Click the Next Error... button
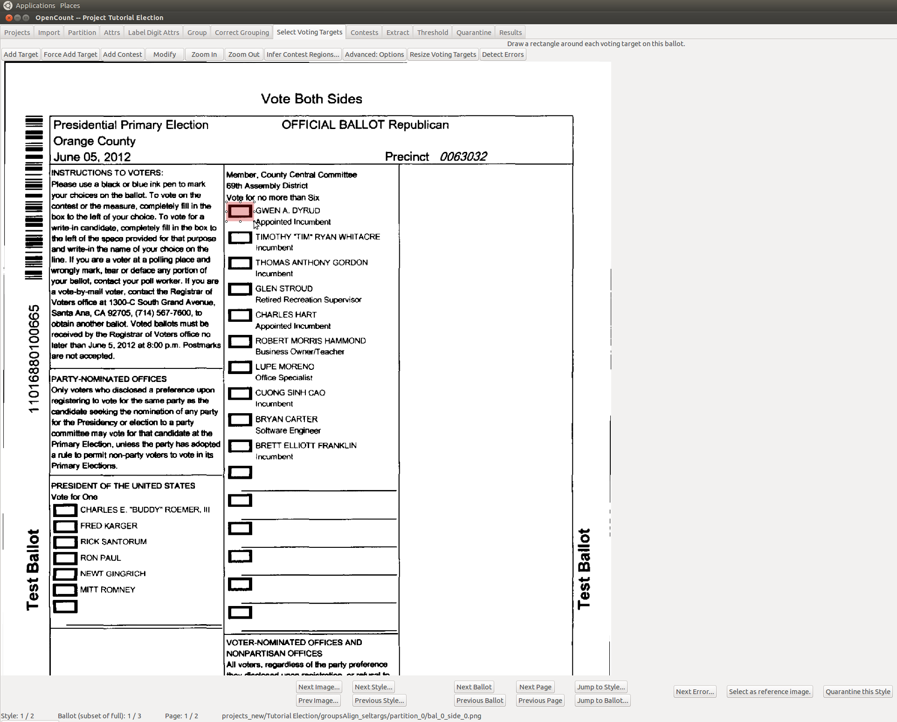897x722 pixels. click(695, 691)
